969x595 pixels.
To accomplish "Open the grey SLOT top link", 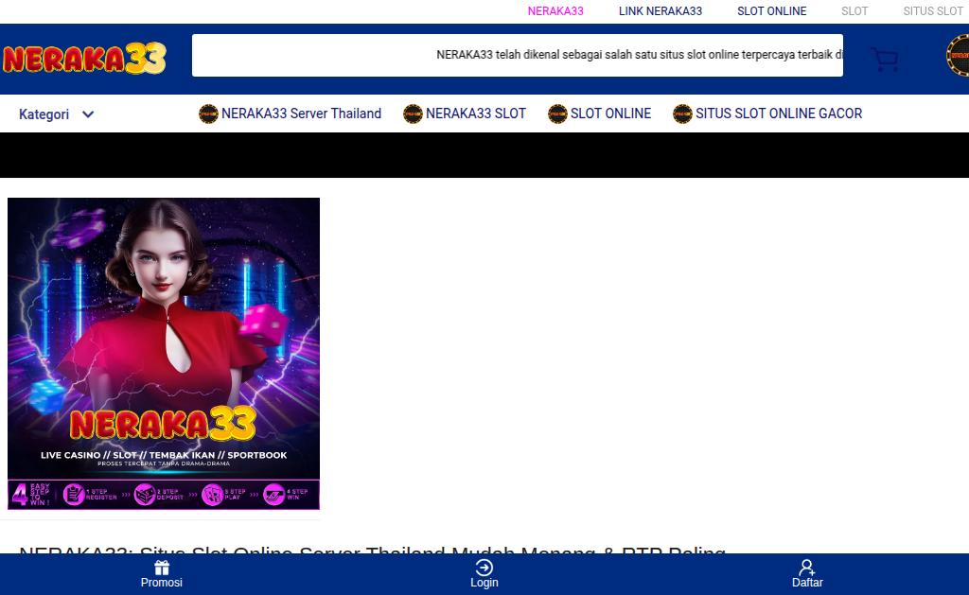I will tap(854, 11).
